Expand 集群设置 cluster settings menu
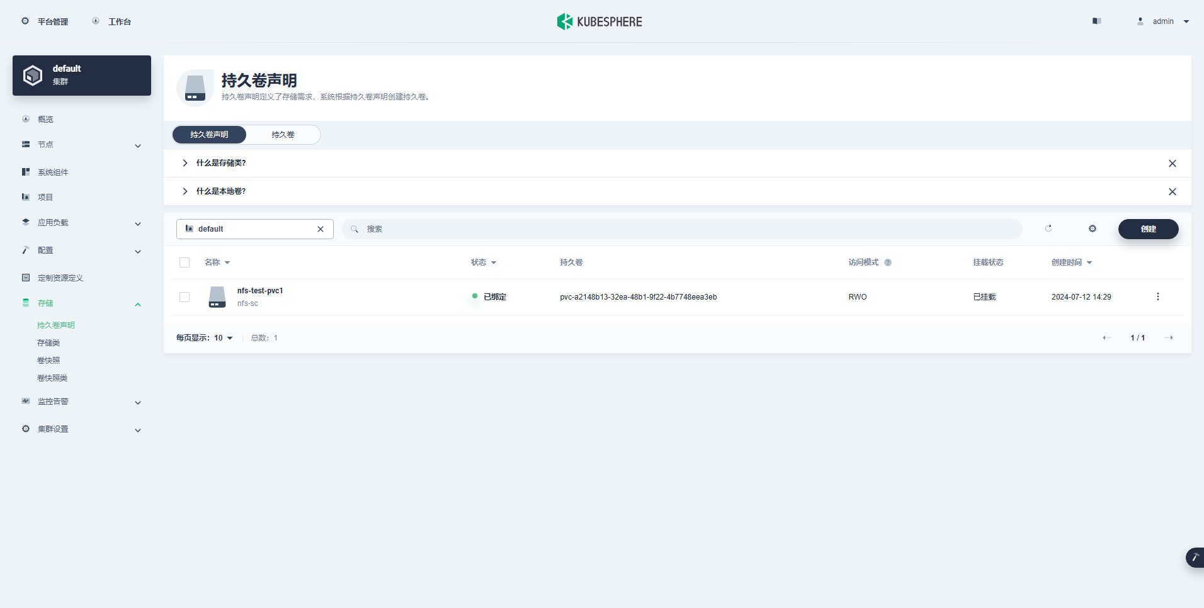 point(82,429)
